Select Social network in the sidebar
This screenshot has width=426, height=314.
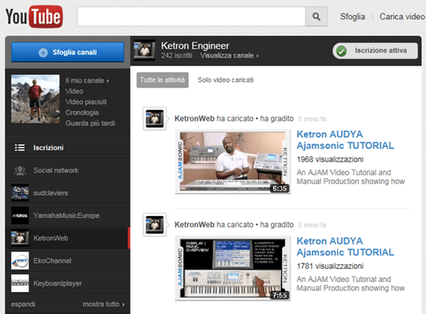(68, 170)
